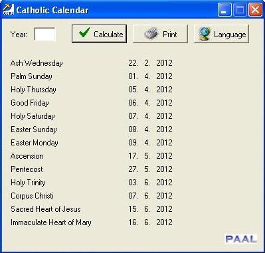Click the Corpus Christi label
The height and width of the screenshot is (253, 265).
point(32,196)
